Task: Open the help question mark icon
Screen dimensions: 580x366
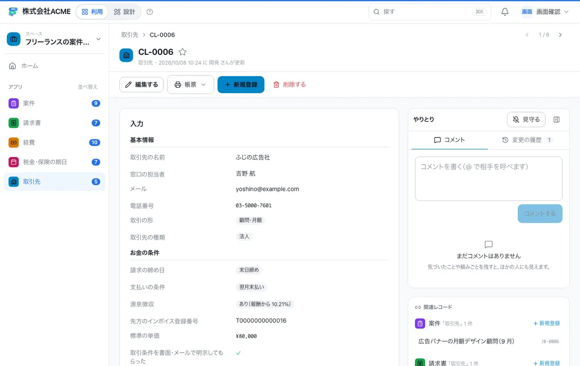Action: pos(150,12)
